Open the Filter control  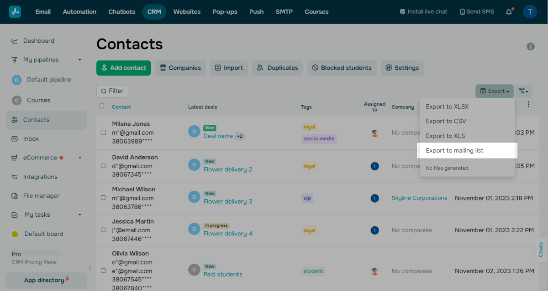(112, 91)
